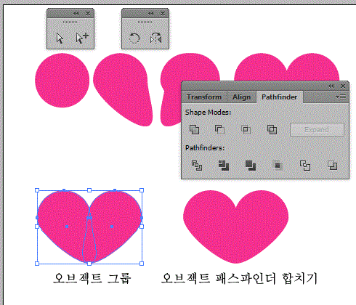Viewport: 356px width, 305px height.
Task: Select the Rotate tool
Action: (x=134, y=38)
